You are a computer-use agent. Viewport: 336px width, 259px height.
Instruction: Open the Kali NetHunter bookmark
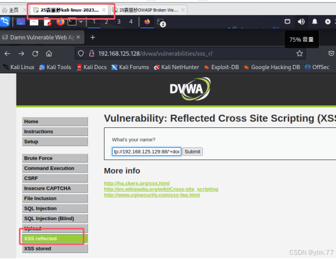click(x=176, y=67)
